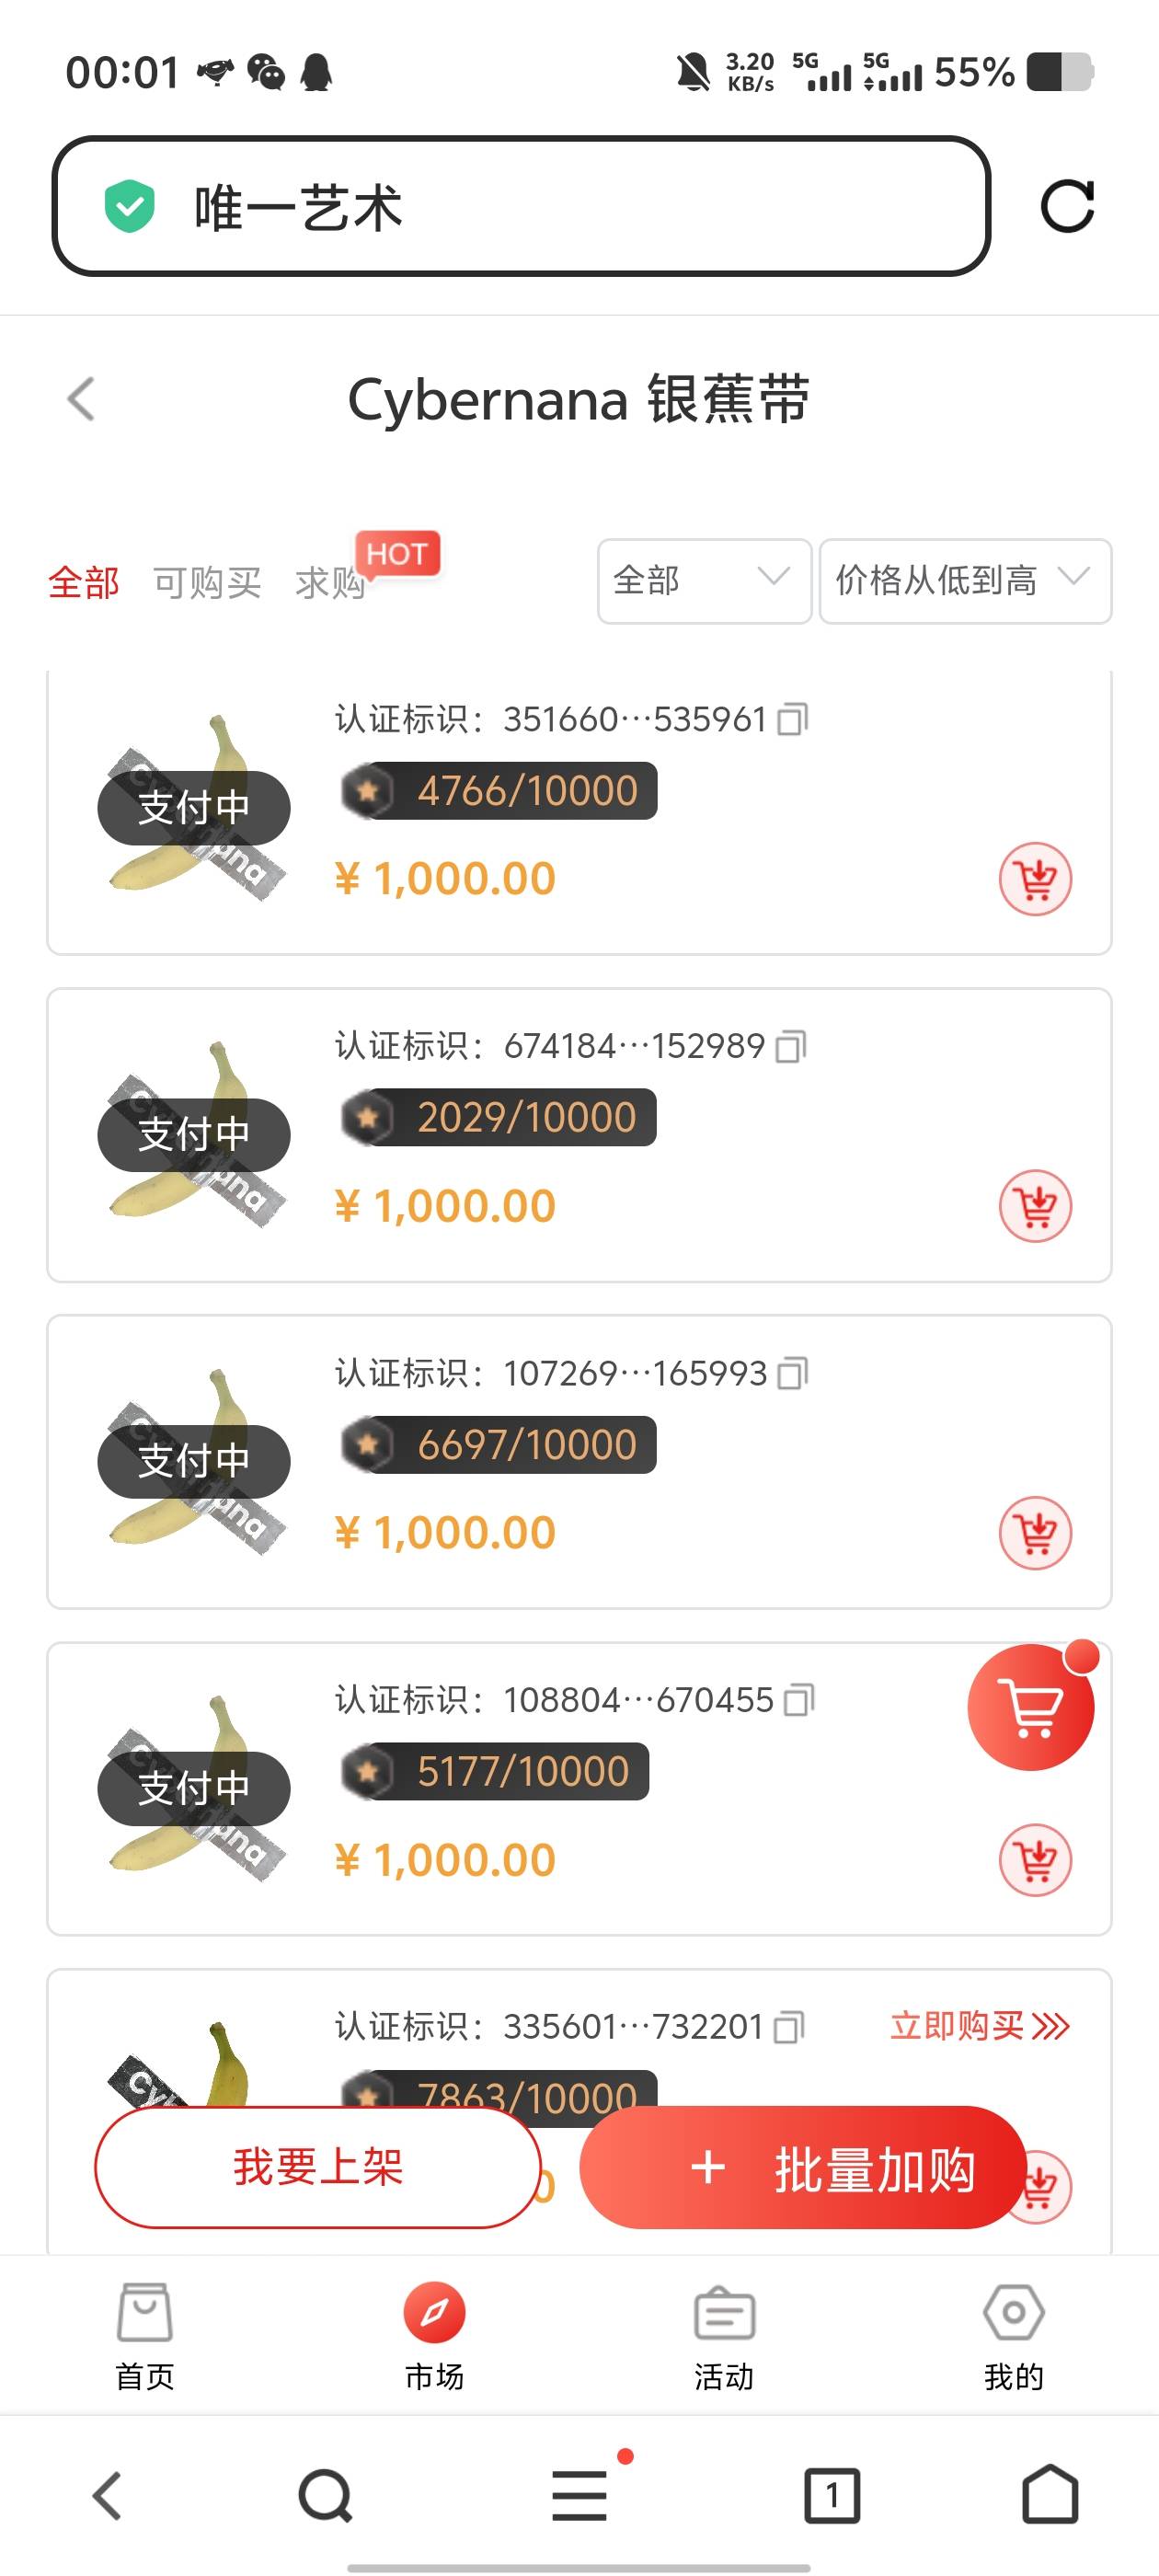Screen dimensions: 1159x2576
Task: Add item 4766/10000 to cart
Action: coord(1035,879)
